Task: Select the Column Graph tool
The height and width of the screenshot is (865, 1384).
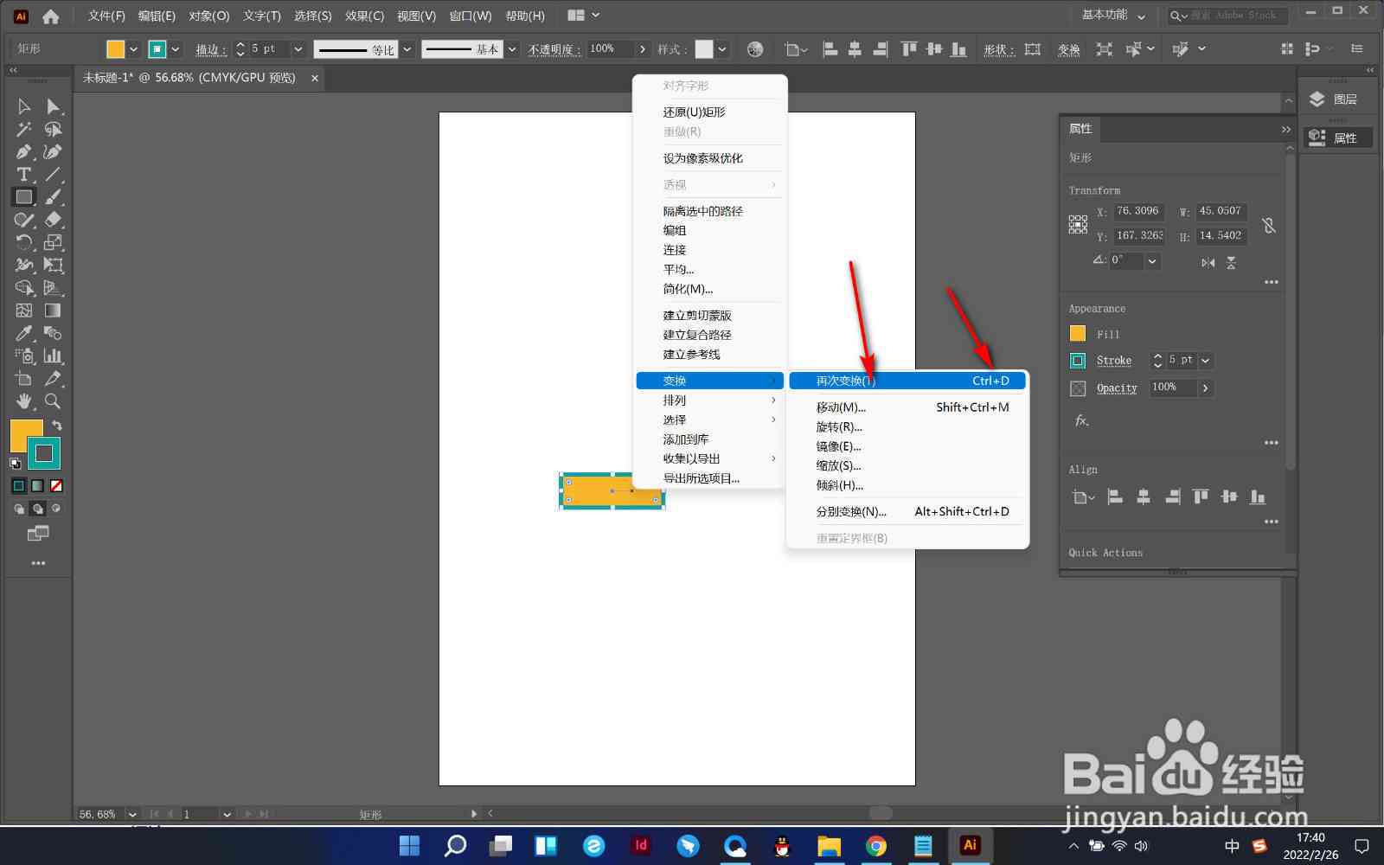Action: 53,356
